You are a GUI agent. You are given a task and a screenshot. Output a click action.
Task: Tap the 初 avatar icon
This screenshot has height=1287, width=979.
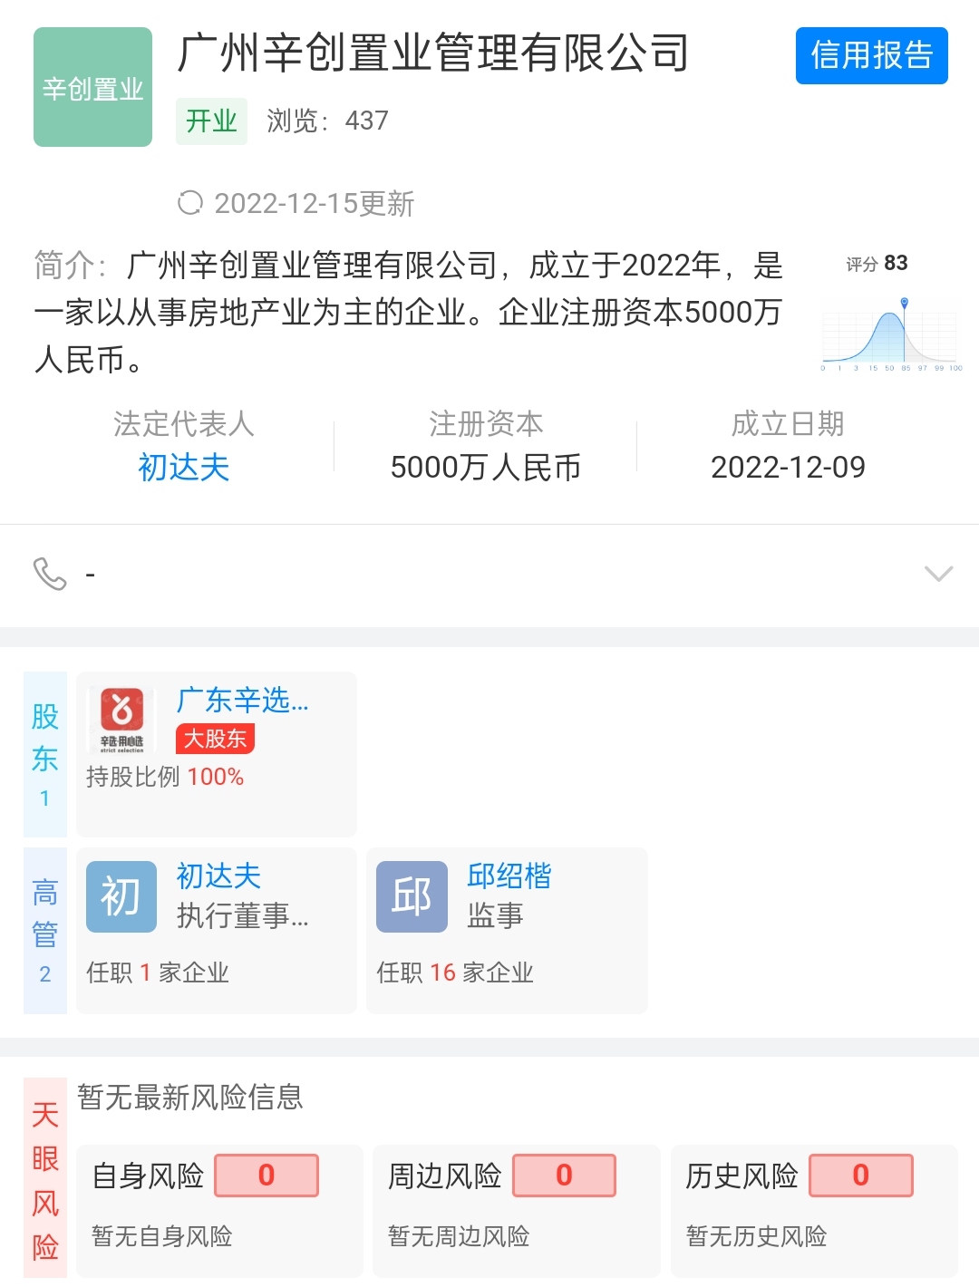point(121,896)
